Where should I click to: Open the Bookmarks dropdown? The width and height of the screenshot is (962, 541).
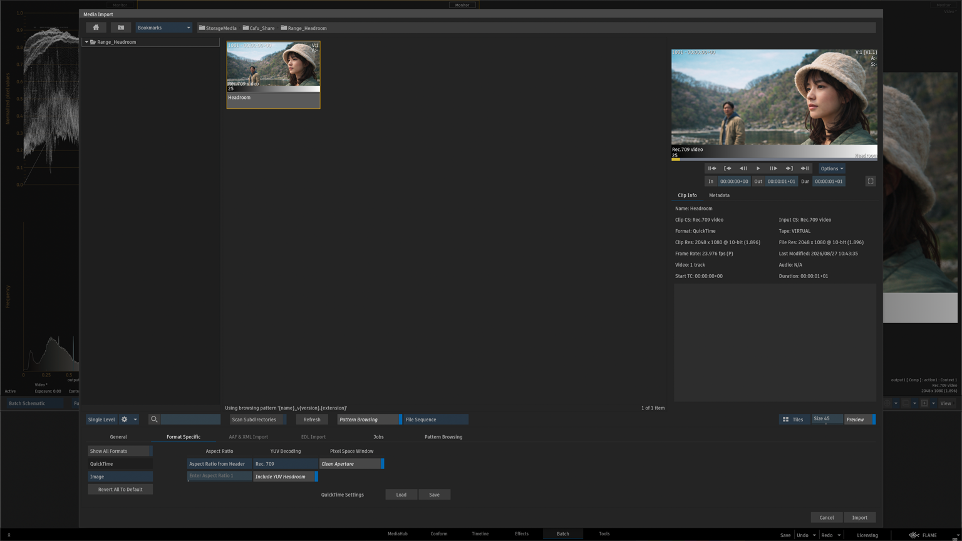(164, 28)
